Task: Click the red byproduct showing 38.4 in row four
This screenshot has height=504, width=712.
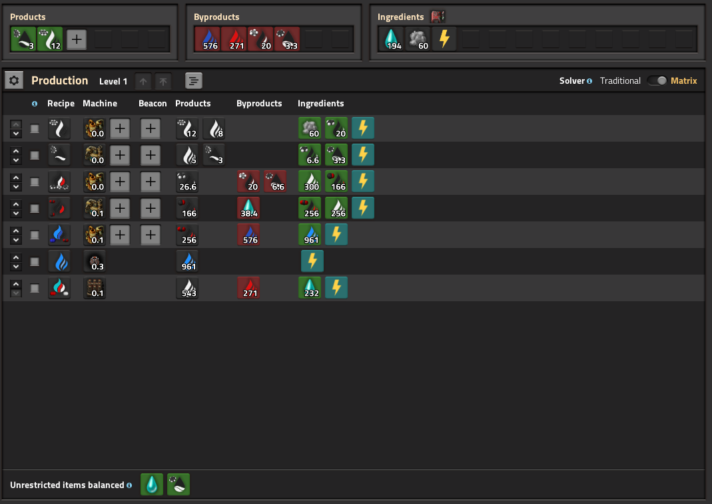Action: pos(249,209)
